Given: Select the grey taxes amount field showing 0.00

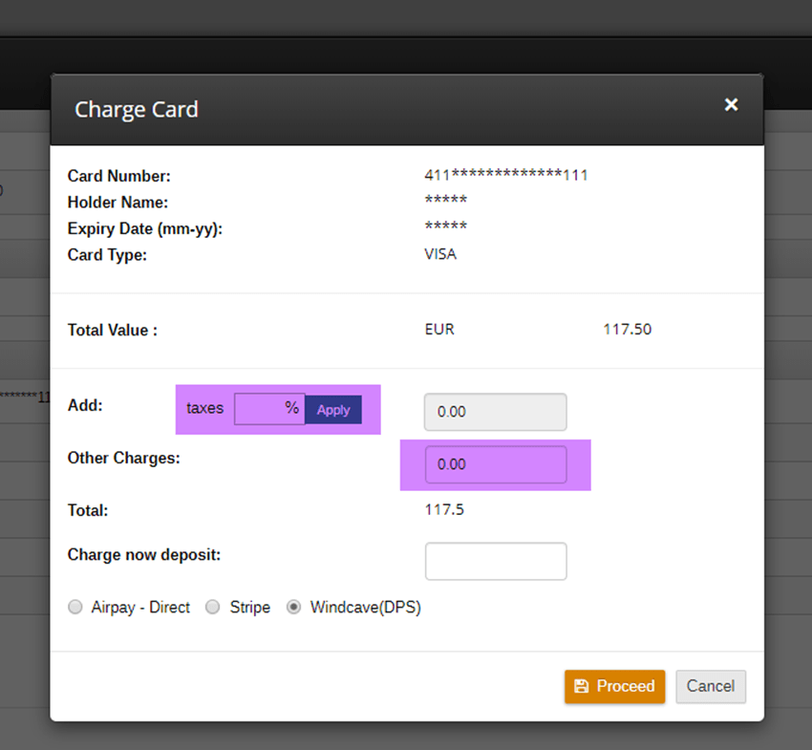Looking at the screenshot, I should 495,412.
